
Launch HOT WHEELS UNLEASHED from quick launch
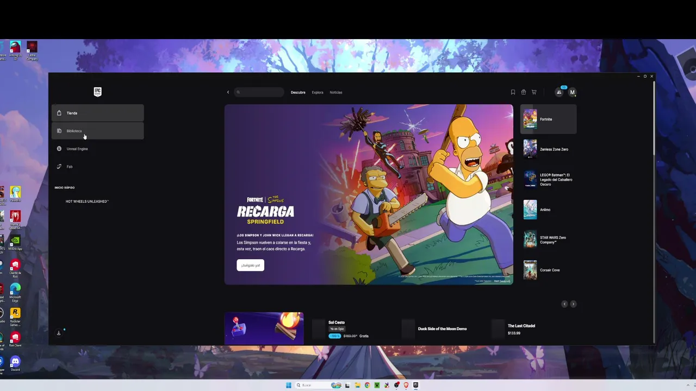coord(87,201)
